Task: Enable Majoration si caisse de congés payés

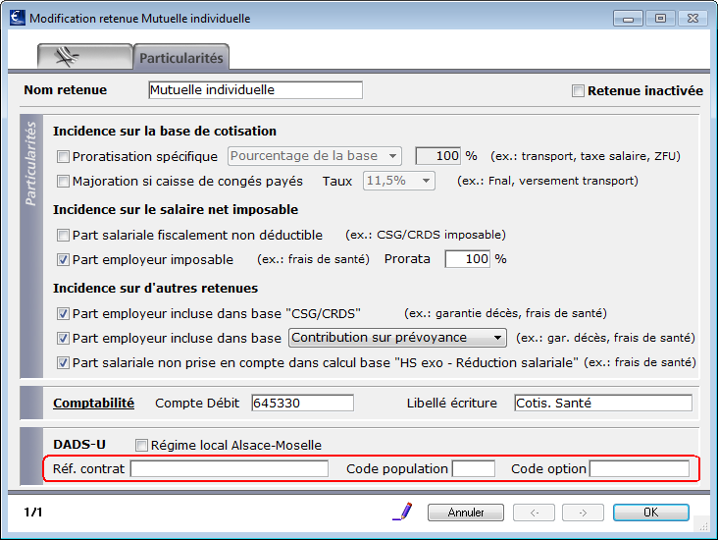Action: (63, 181)
